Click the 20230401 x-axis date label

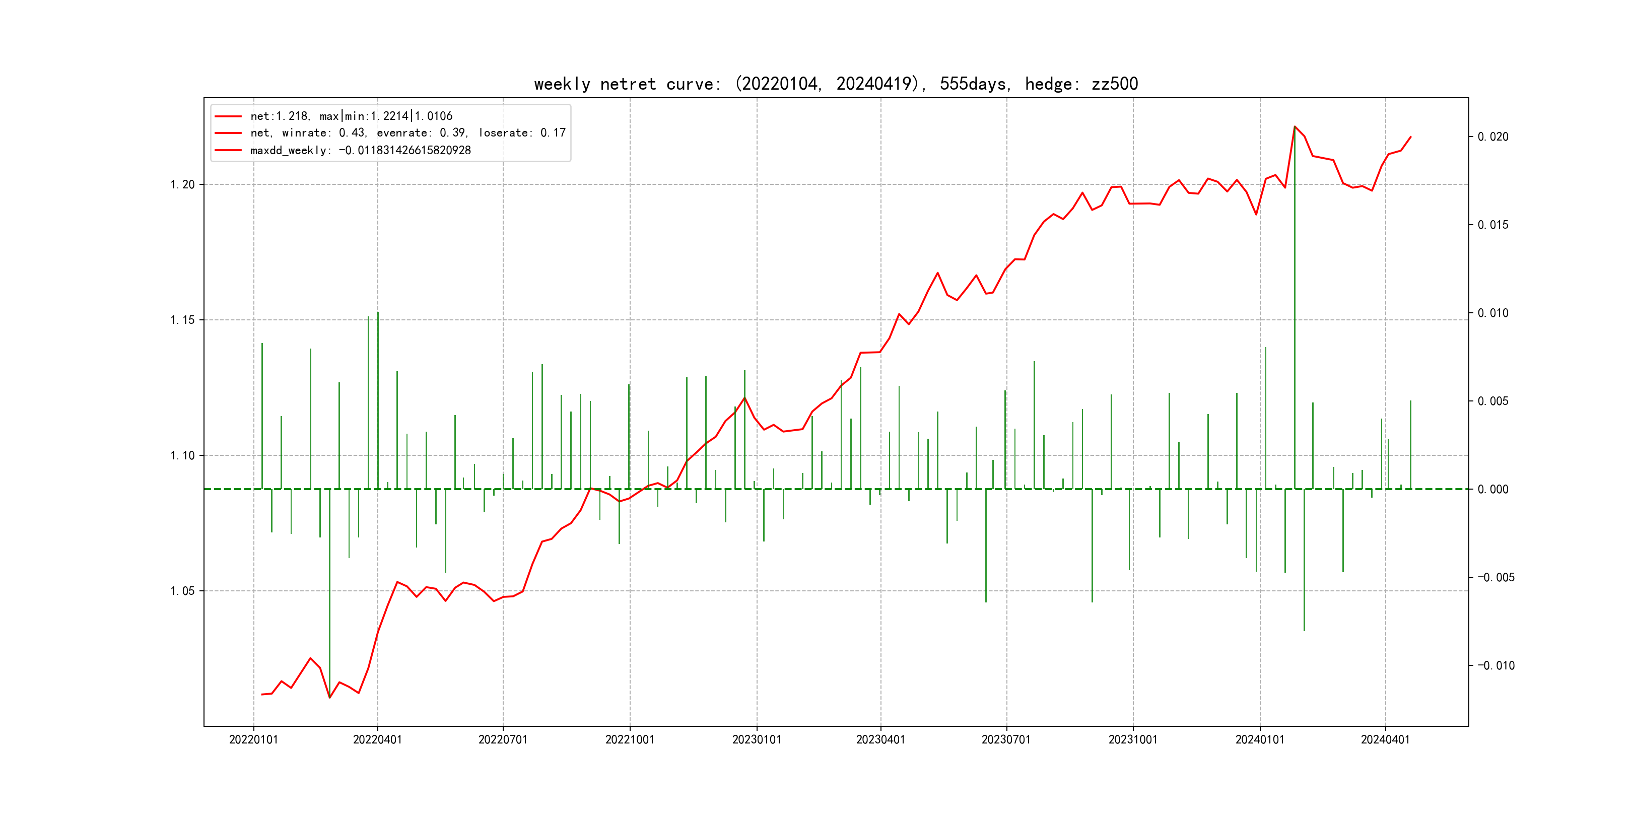coord(880,739)
